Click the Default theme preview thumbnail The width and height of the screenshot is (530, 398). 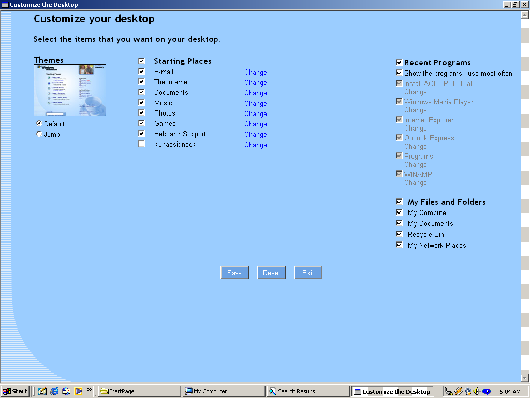click(70, 88)
